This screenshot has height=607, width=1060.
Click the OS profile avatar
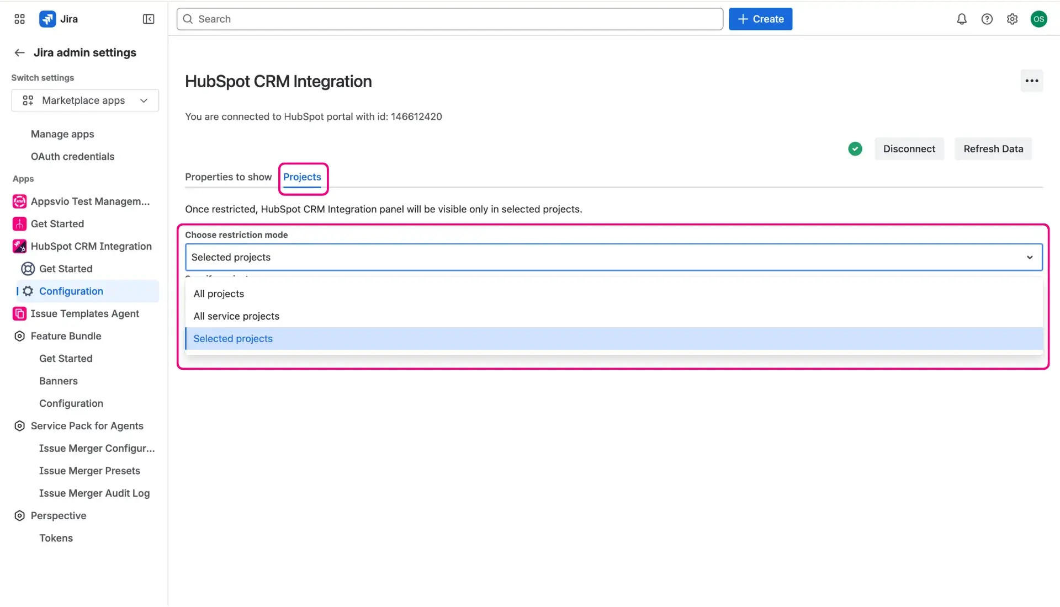coord(1040,19)
